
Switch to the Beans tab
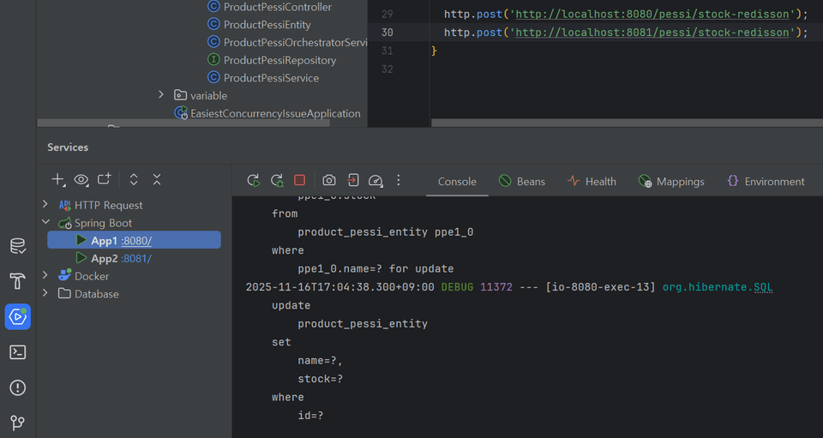click(522, 182)
